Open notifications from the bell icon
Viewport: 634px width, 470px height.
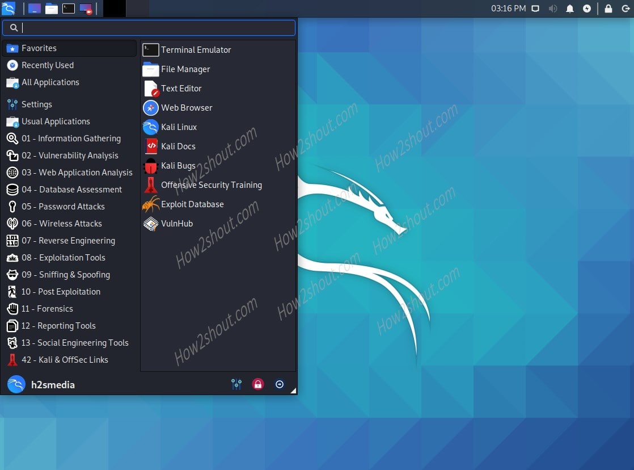tap(570, 9)
